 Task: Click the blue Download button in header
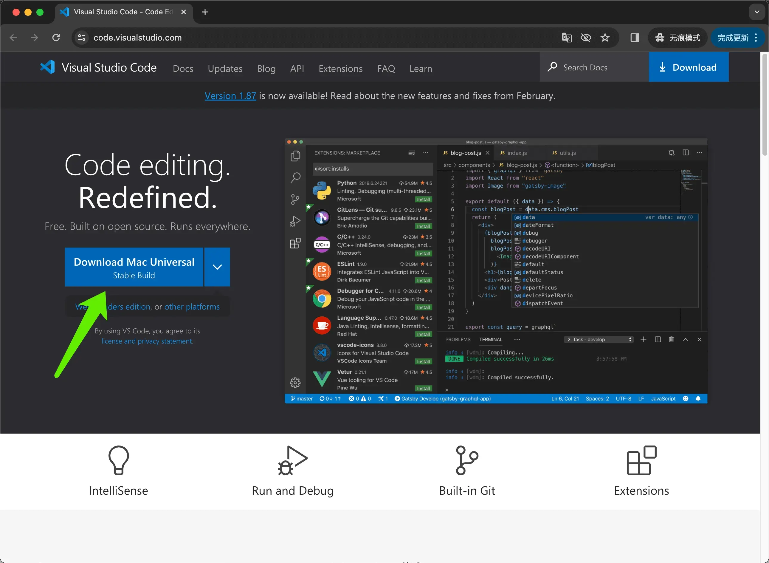pyautogui.click(x=689, y=67)
